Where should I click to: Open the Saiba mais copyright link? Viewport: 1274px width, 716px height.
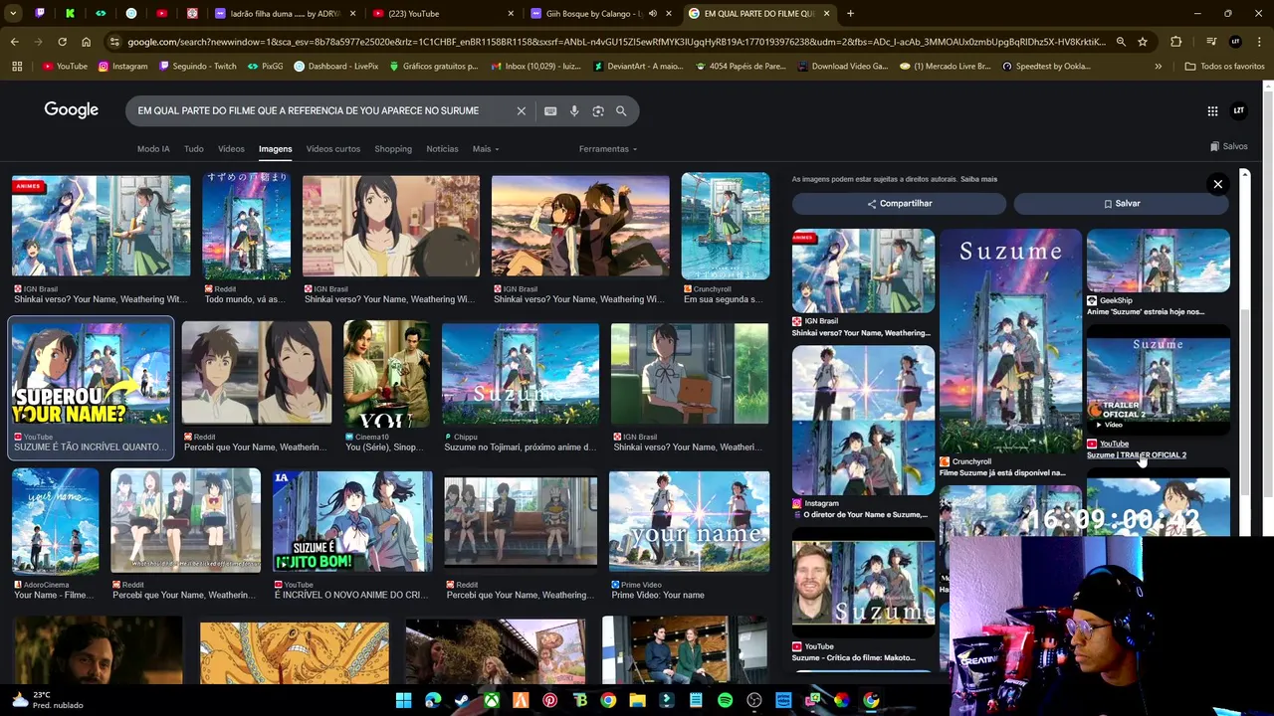tap(978, 180)
